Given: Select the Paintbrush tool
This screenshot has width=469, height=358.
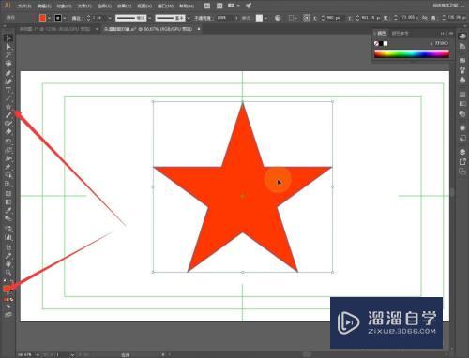Looking at the screenshot, I should 8,115.
